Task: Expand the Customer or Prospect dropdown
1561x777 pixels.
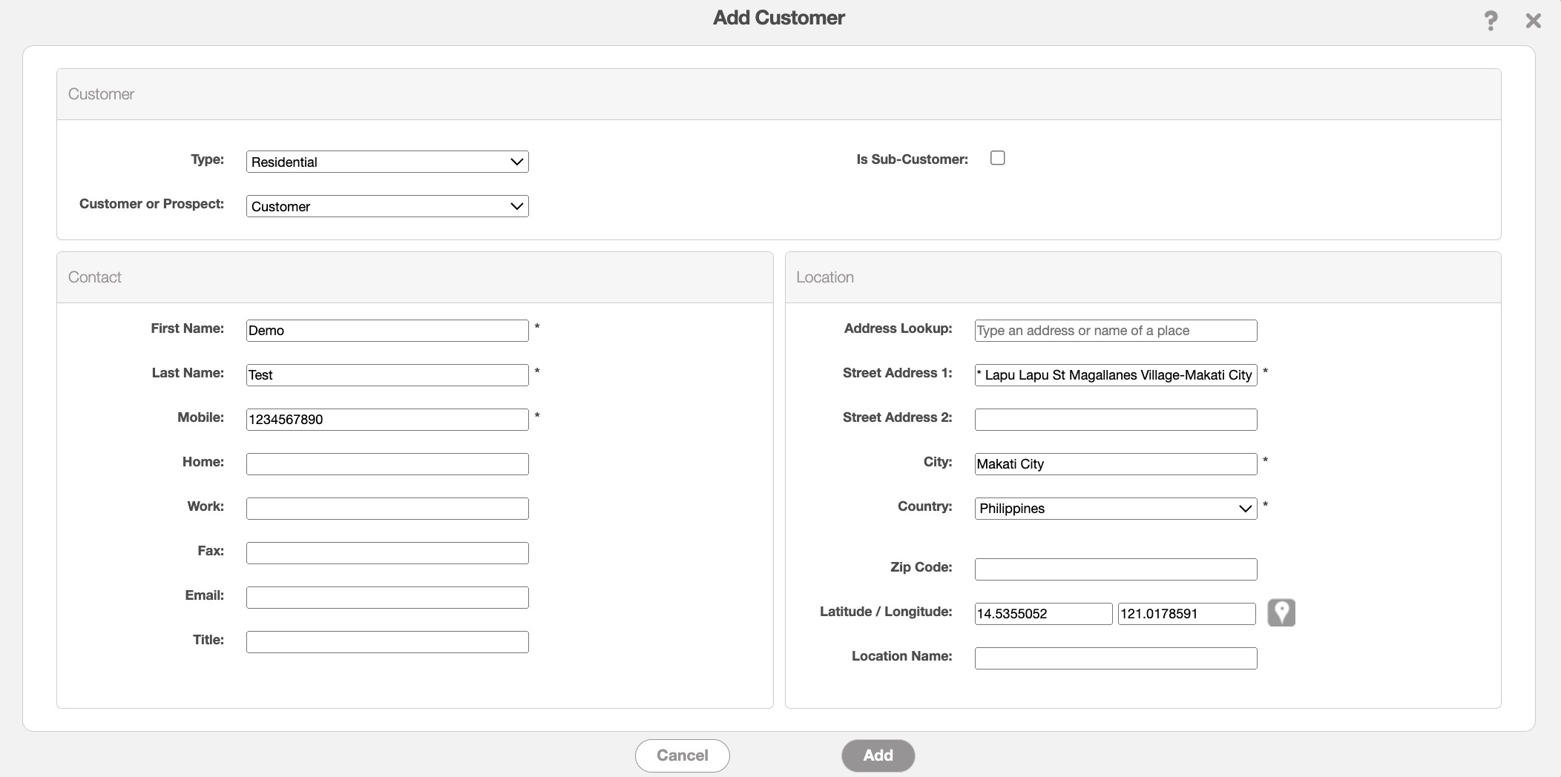Action: [387, 206]
